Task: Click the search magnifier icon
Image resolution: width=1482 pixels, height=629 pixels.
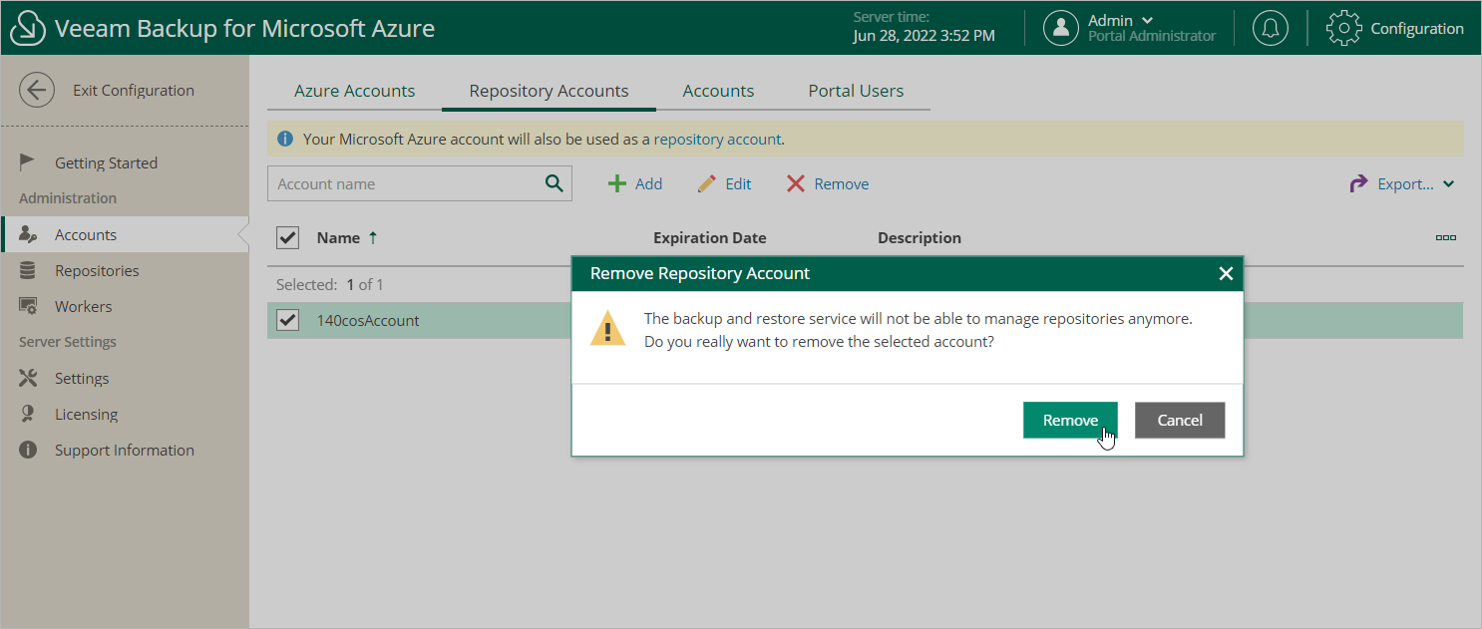Action: [555, 183]
